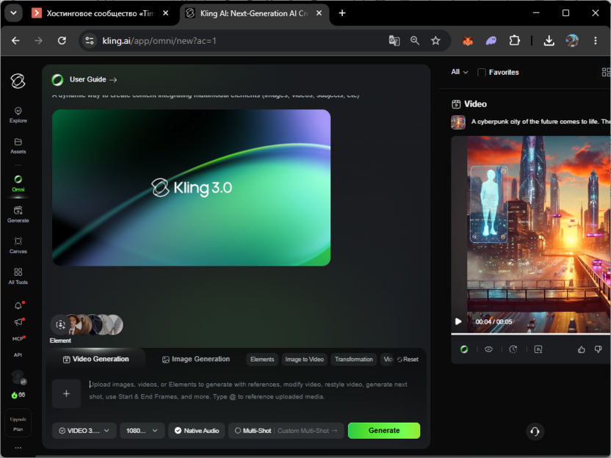
Task: Click the plus upload media button
Action: (66, 393)
